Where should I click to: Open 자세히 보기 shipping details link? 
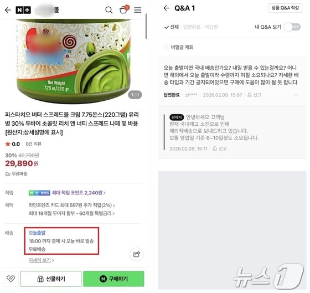(x=41, y=260)
